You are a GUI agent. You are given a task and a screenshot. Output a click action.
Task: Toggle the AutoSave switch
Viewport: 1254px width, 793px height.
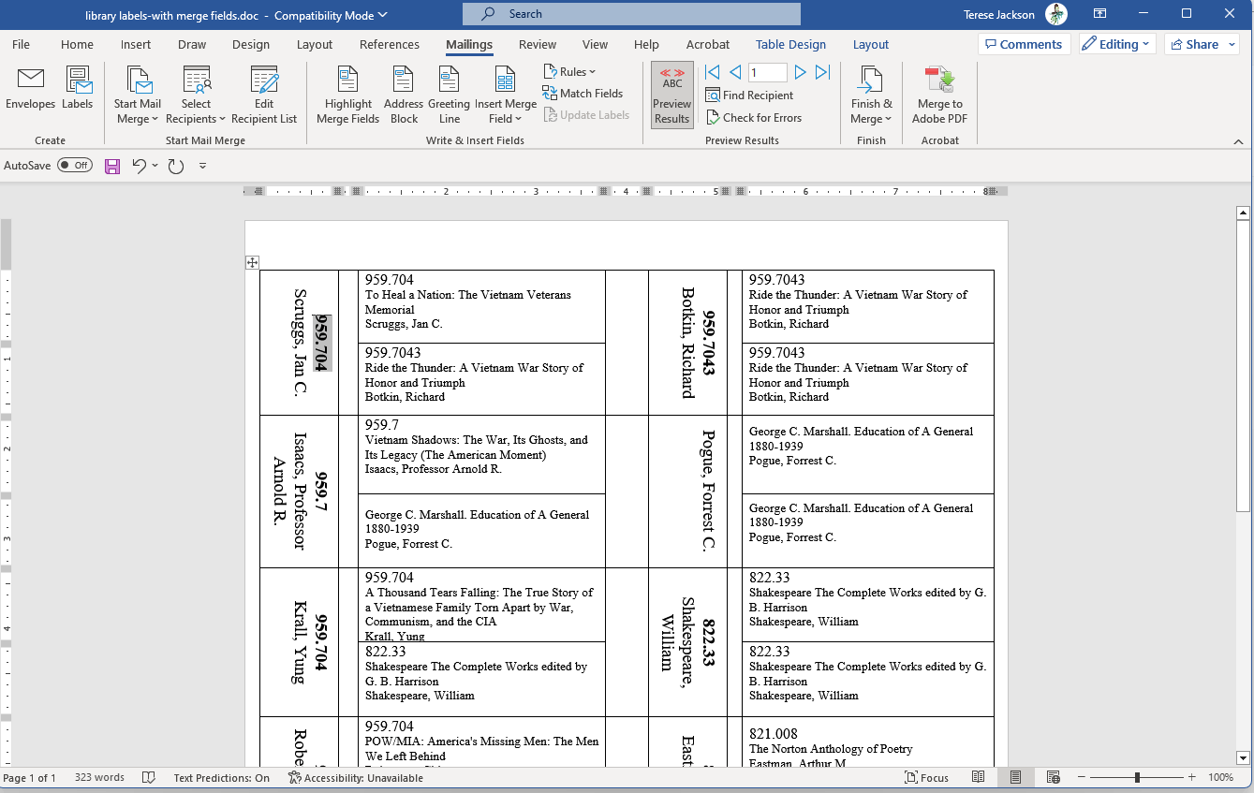(x=75, y=166)
